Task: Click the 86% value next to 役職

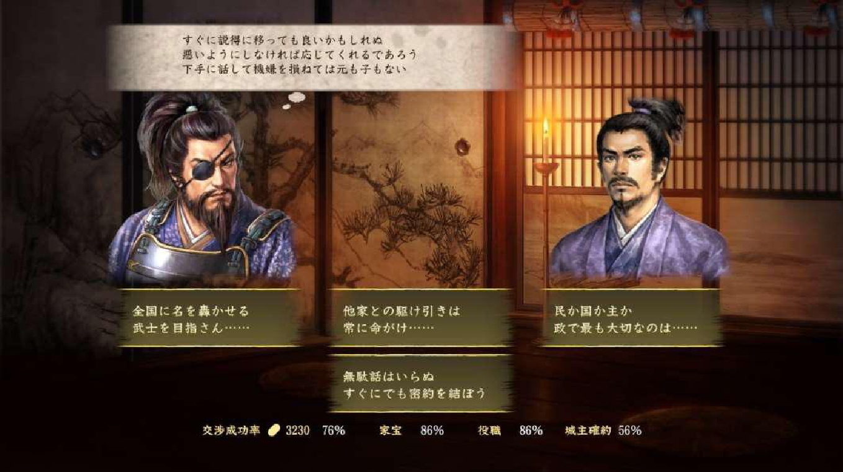Action: pyautogui.click(x=531, y=430)
